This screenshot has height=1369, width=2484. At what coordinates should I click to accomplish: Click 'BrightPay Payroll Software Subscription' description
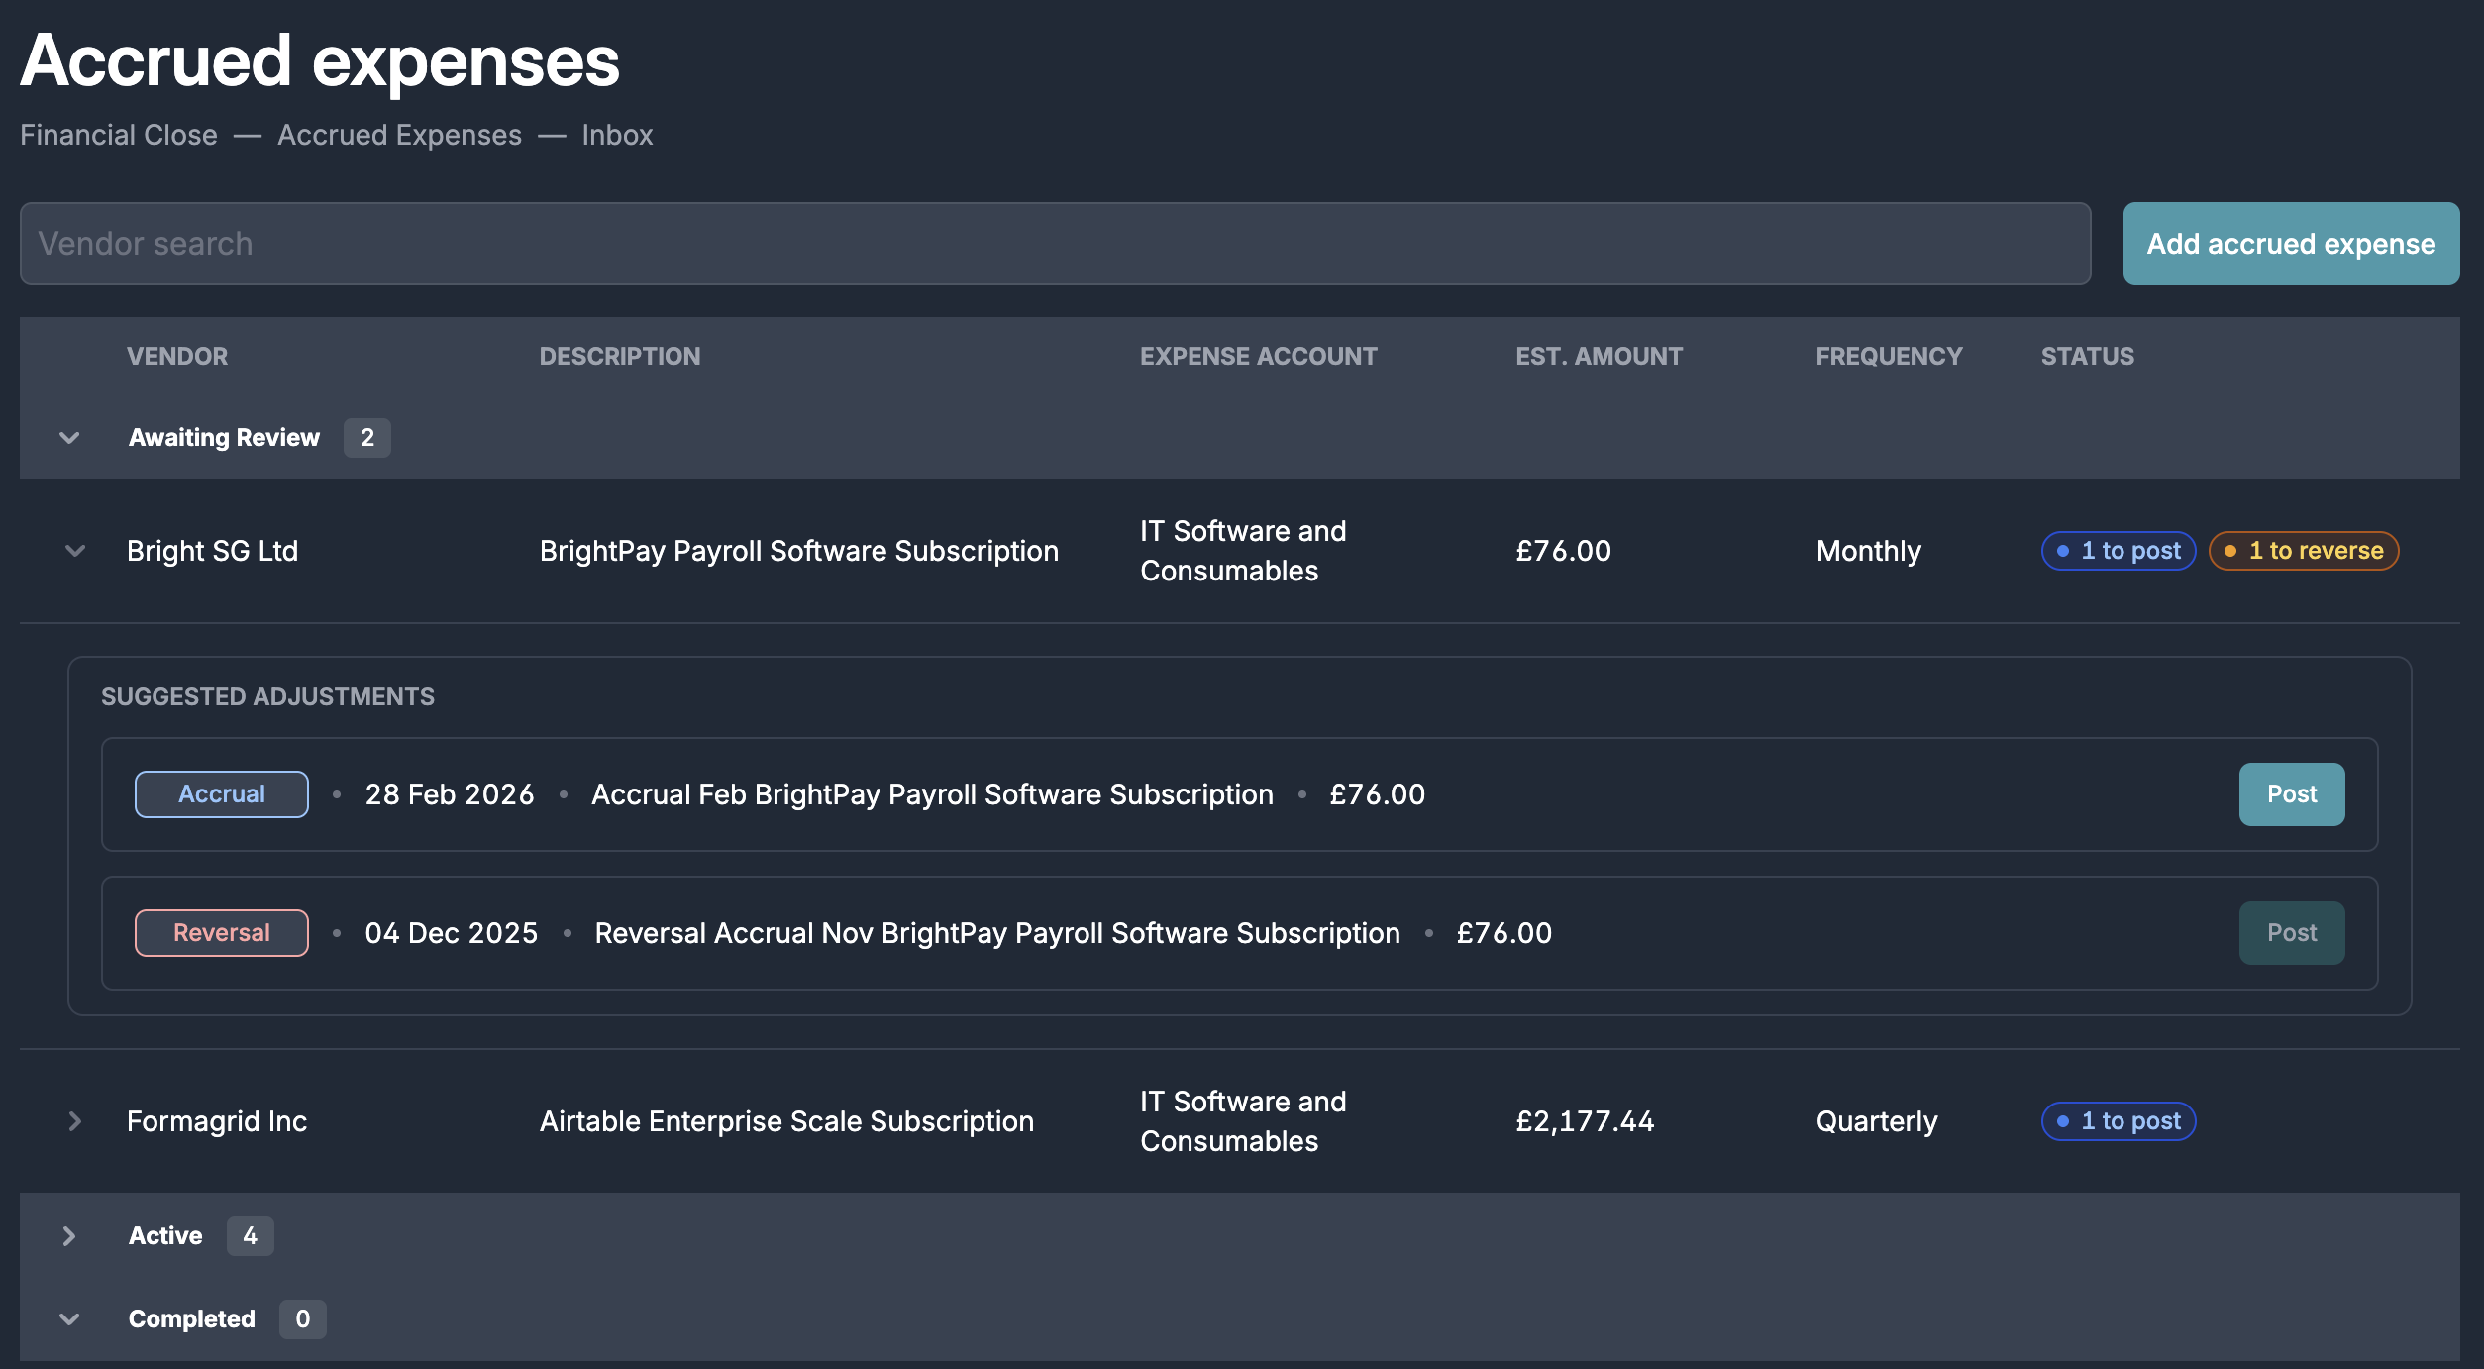(x=799, y=551)
